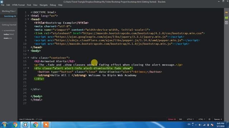The height and width of the screenshot is (128, 229).
Task: Click the closing body tag on line 25
Action: click(36, 96)
